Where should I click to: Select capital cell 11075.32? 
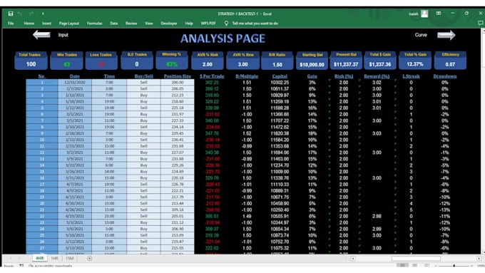280,248
